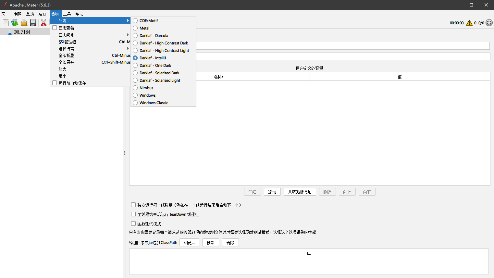Screen dimensions: 494x278
Task: Select Darklaf - IntelliJ theme option
Action: [x=164, y=58]
